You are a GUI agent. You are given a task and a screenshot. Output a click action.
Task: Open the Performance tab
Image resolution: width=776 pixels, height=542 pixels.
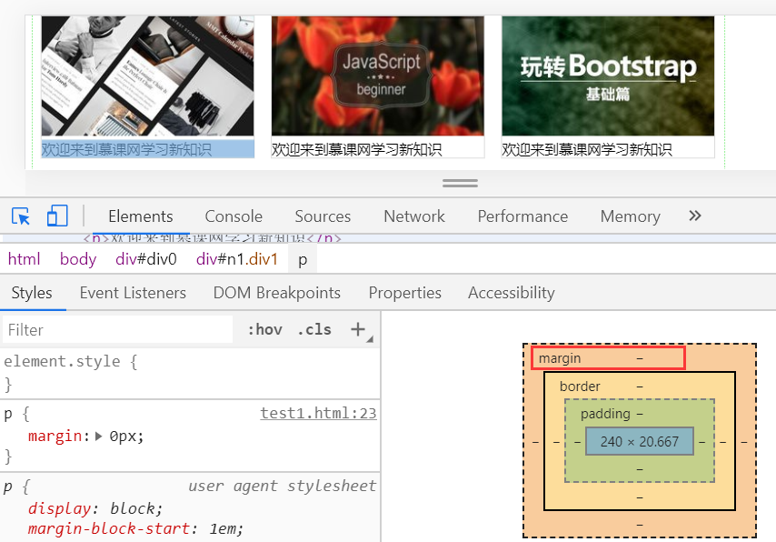pyautogui.click(x=522, y=216)
